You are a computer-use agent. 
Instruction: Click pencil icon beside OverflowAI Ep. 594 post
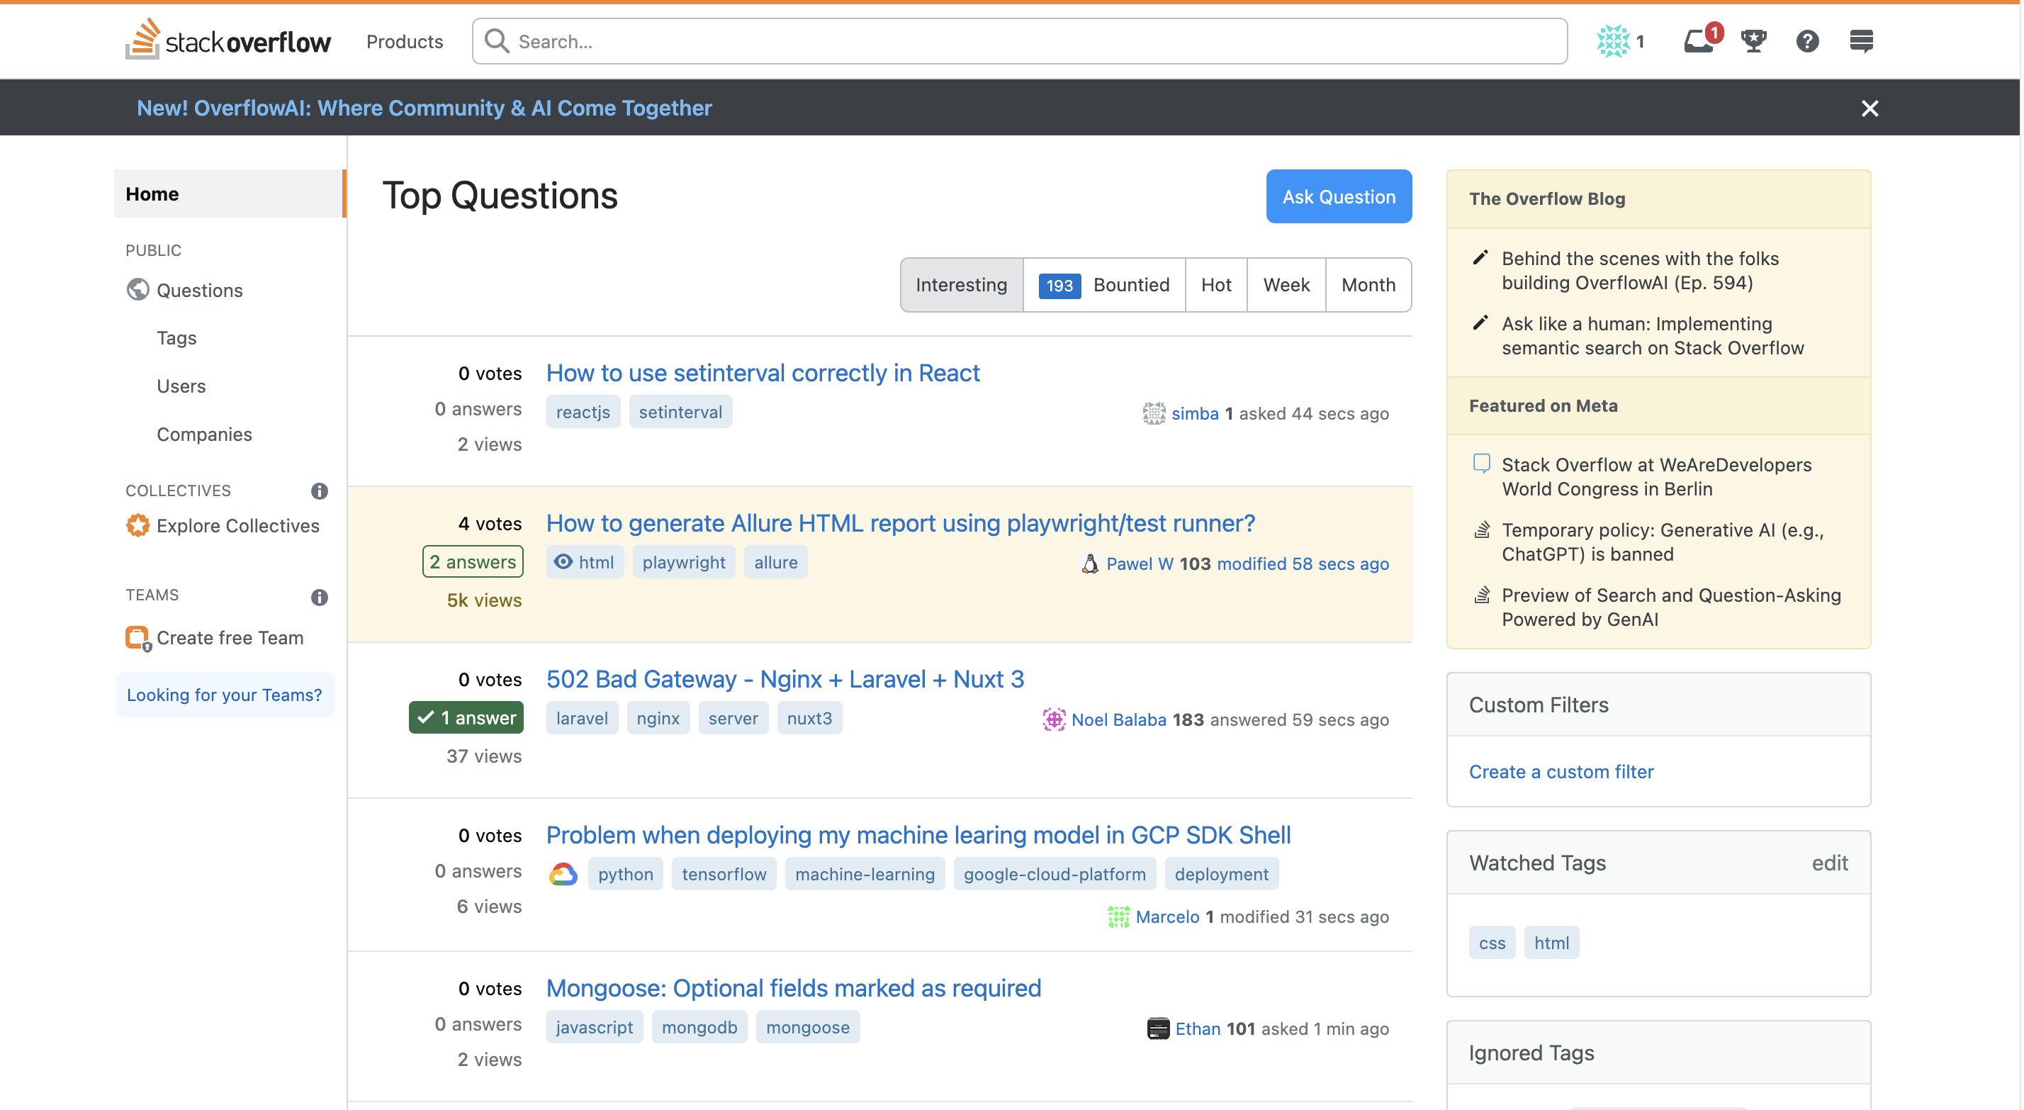[1480, 258]
